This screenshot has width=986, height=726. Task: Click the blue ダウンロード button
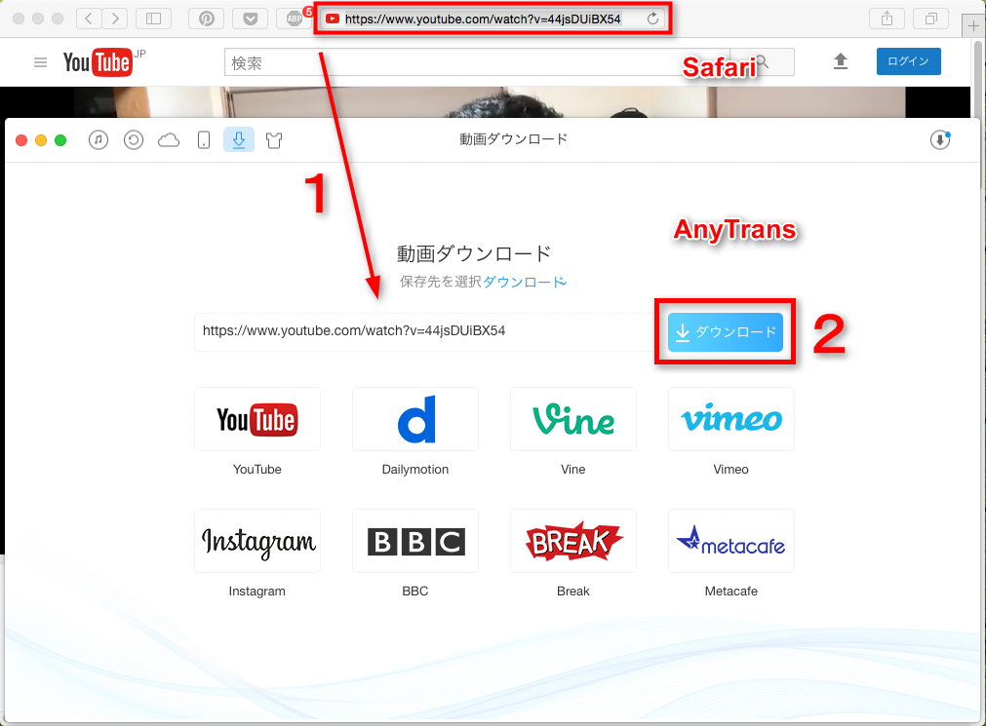coord(725,332)
